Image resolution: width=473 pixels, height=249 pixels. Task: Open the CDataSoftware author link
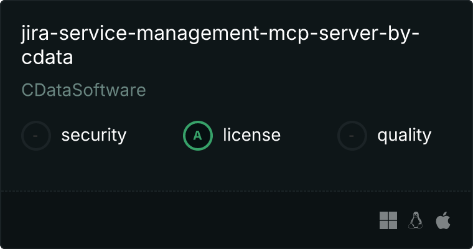83,90
